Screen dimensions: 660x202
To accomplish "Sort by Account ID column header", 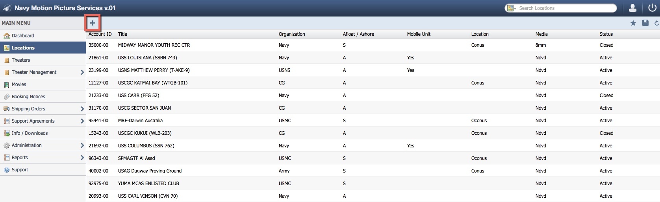I will point(100,34).
